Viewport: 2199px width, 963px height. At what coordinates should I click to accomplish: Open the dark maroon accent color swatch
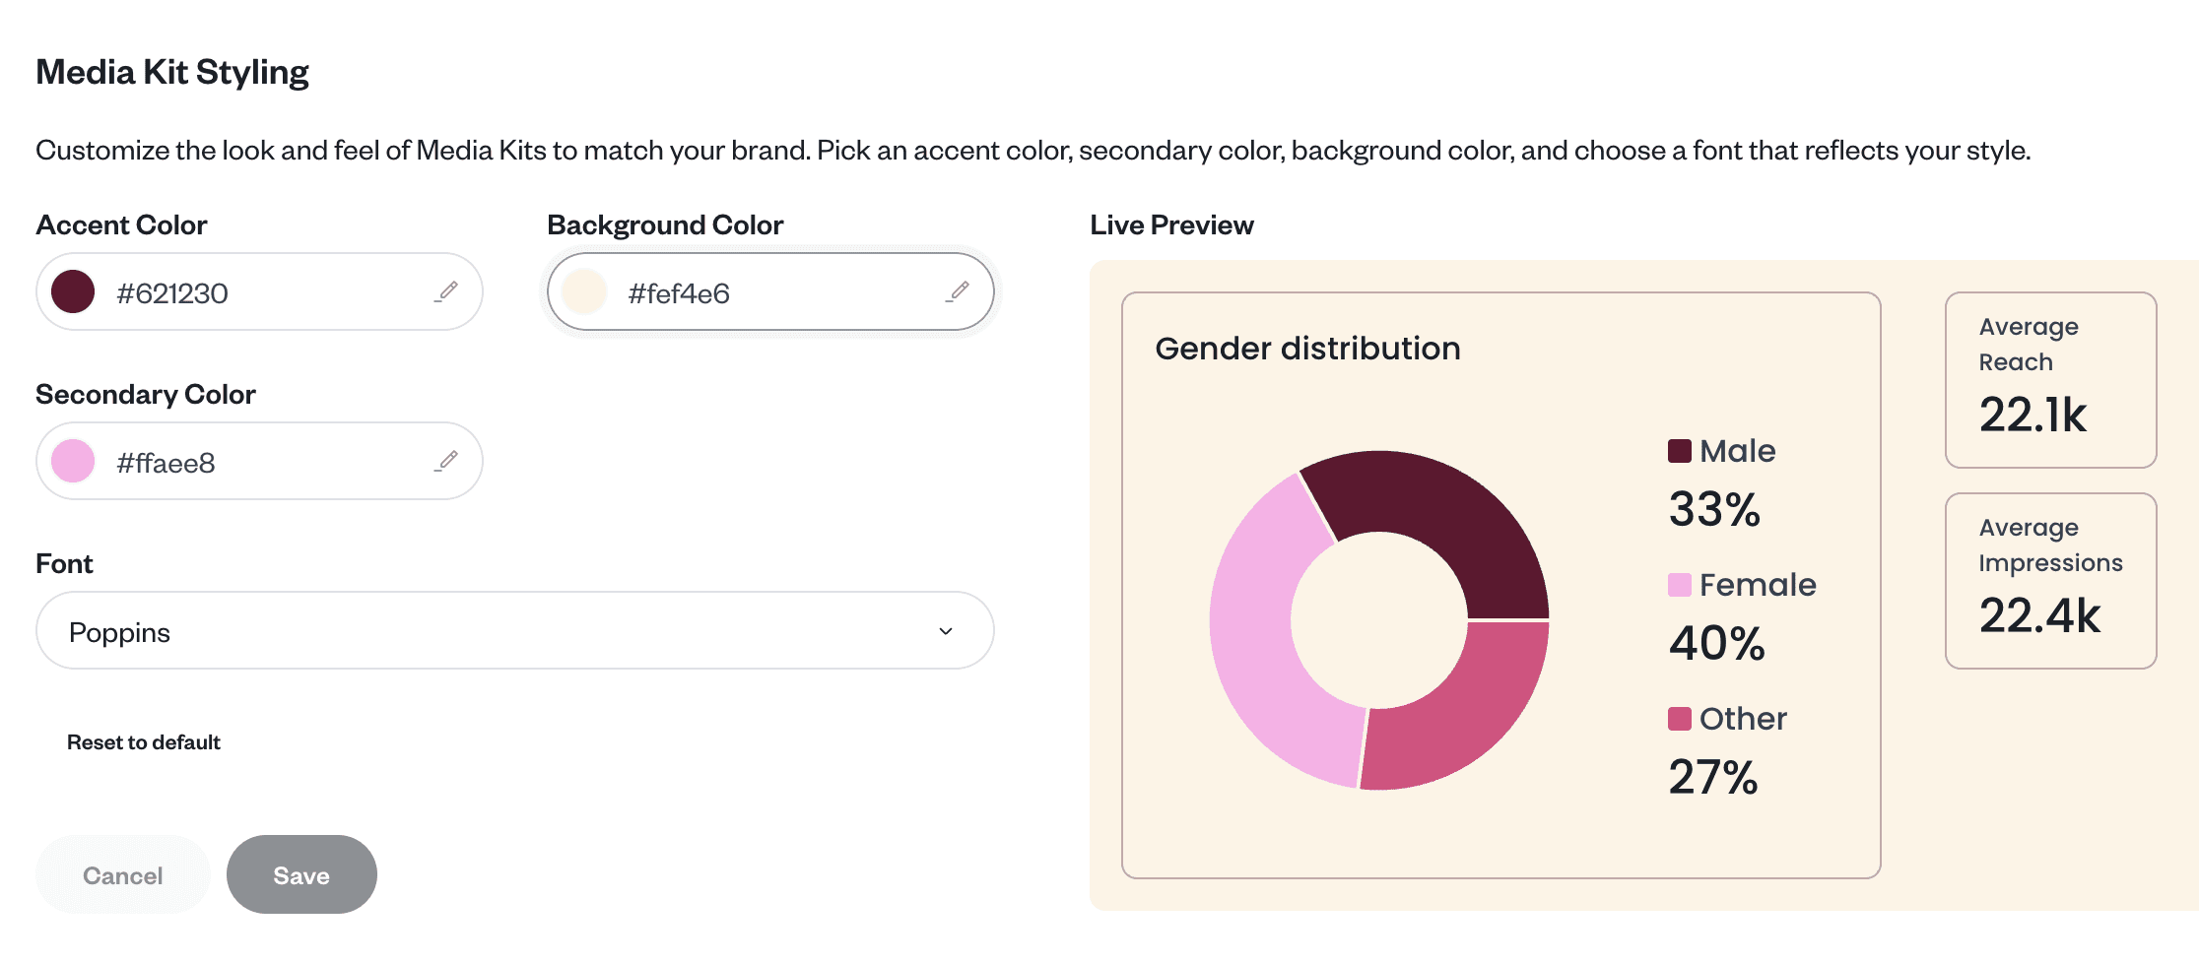(73, 292)
